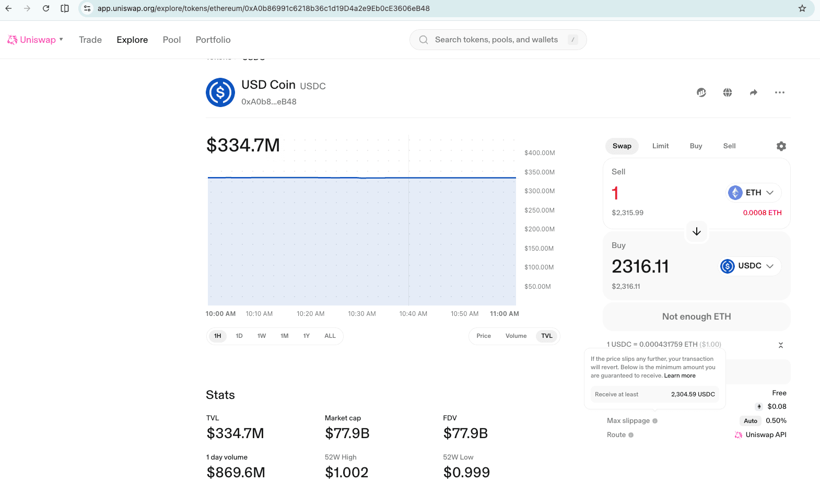Select the 1H chart time range
Viewport: 820px width, 494px height.
click(218, 336)
